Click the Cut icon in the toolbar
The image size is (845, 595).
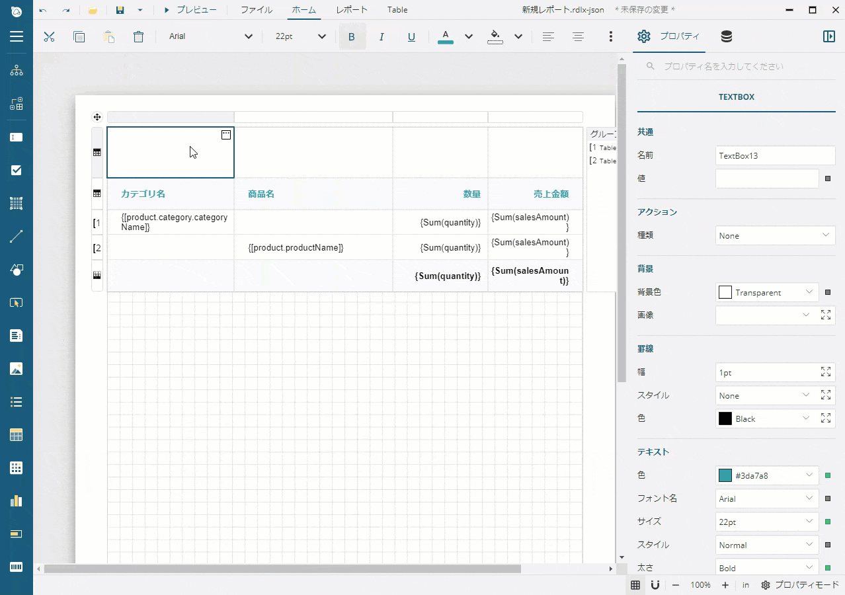click(49, 36)
